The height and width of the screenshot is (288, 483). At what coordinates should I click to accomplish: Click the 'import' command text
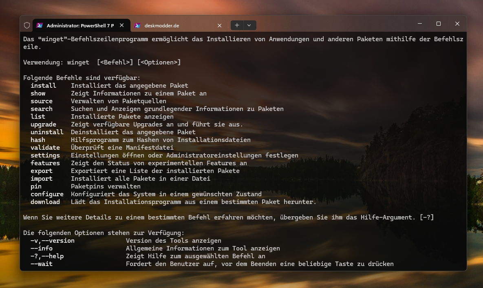[x=41, y=179]
